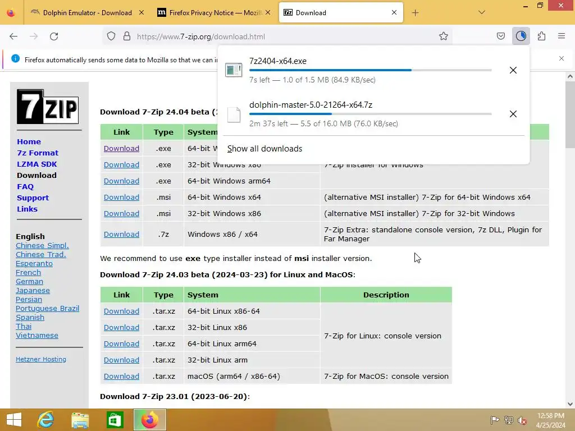Reload the current page
Screen dimensions: 575x431
54,36
